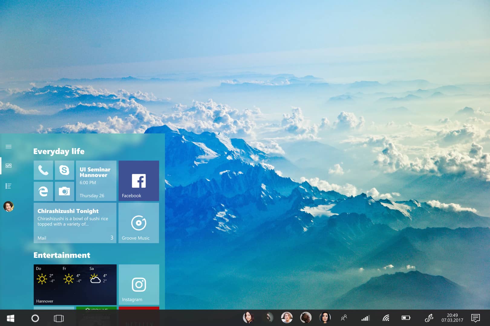Open the Windows Ink Workspace from the taskbar
490x326 pixels.
click(x=429, y=318)
